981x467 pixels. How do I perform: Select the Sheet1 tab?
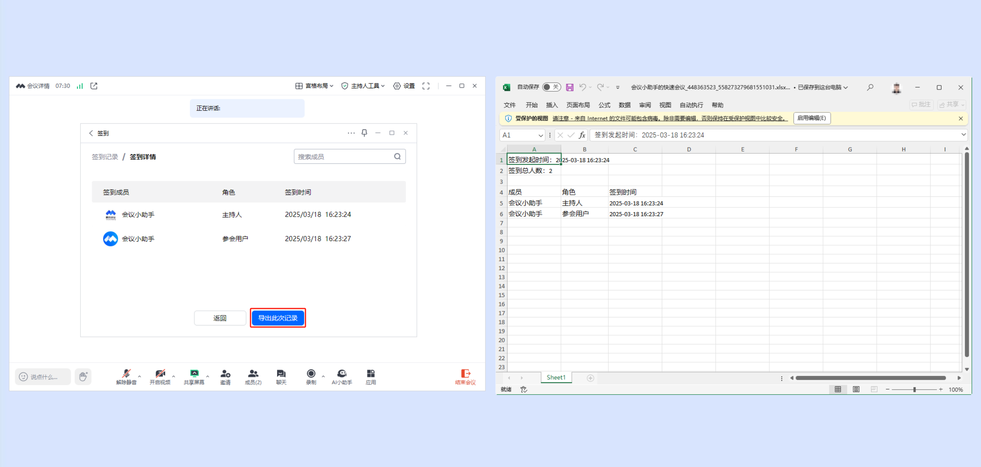coord(556,377)
